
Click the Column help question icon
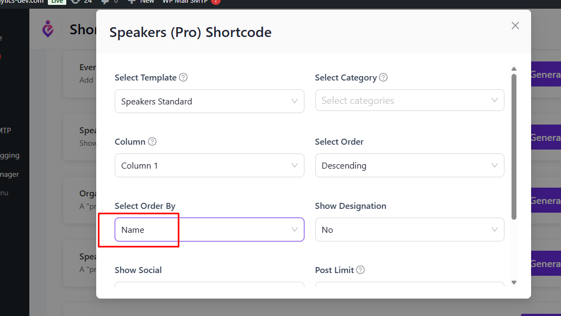click(152, 141)
